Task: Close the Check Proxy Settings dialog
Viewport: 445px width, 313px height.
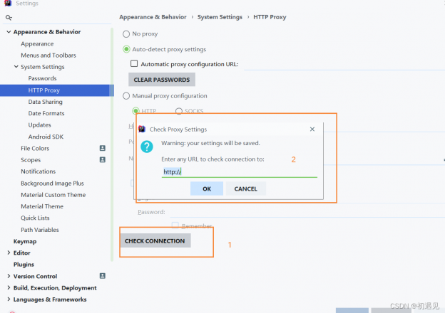Action: coord(312,129)
